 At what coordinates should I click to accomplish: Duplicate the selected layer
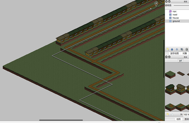pos(182,49)
